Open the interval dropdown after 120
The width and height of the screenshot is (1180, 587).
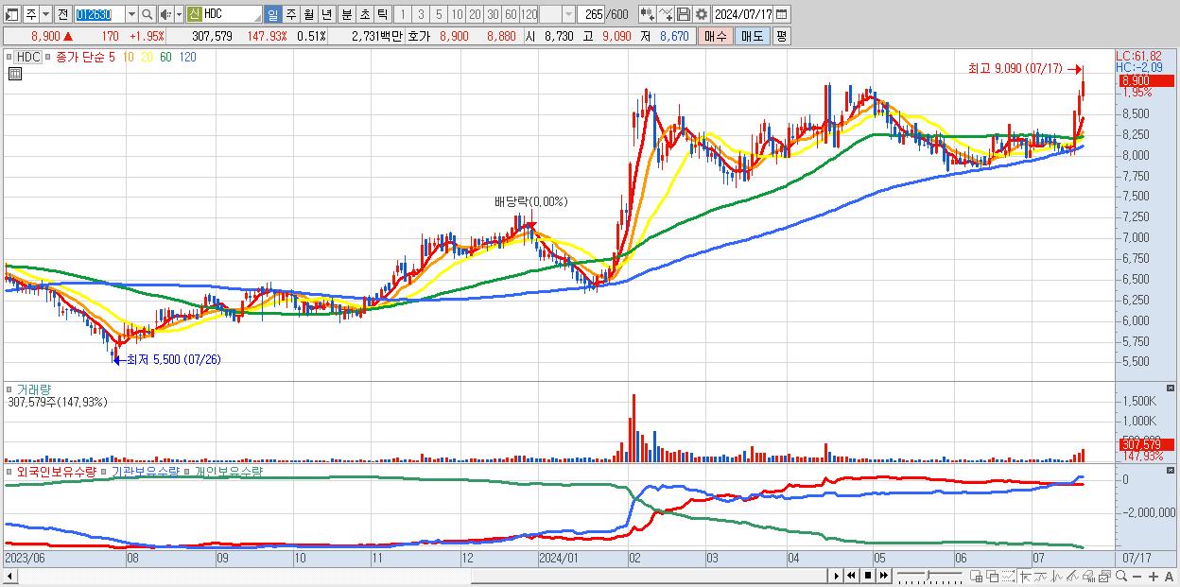[567, 14]
